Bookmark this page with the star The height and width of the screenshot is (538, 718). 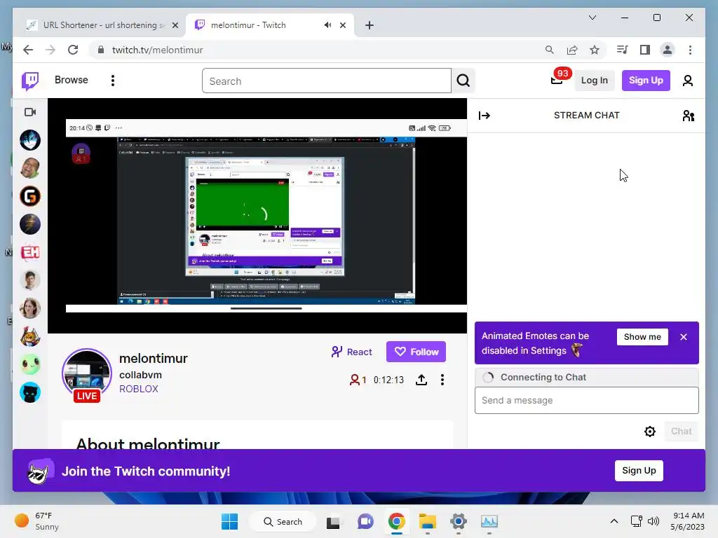(x=595, y=50)
